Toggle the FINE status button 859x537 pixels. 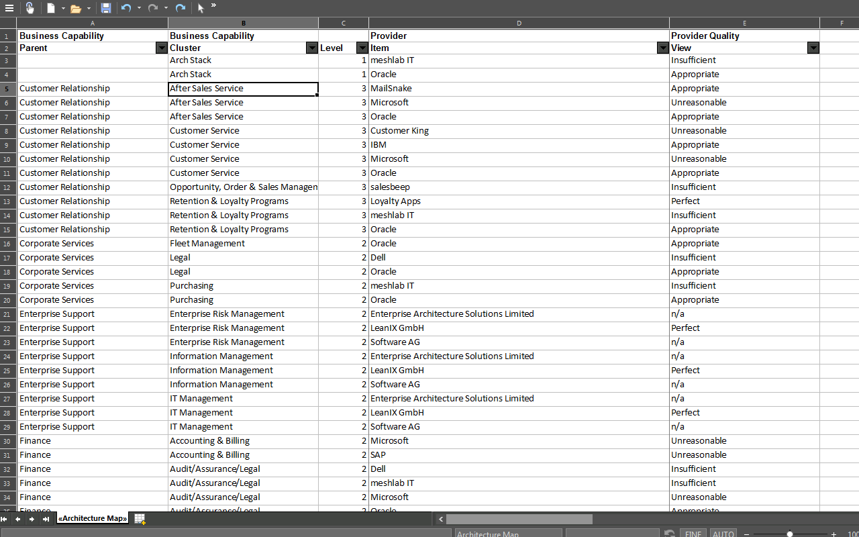tap(693, 534)
